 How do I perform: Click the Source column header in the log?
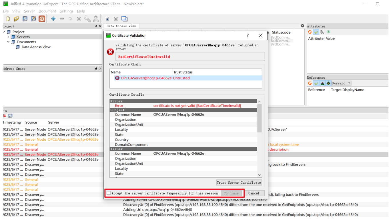tap(31, 122)
